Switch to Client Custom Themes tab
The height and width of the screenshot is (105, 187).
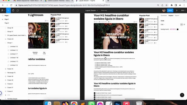[59, 1]
